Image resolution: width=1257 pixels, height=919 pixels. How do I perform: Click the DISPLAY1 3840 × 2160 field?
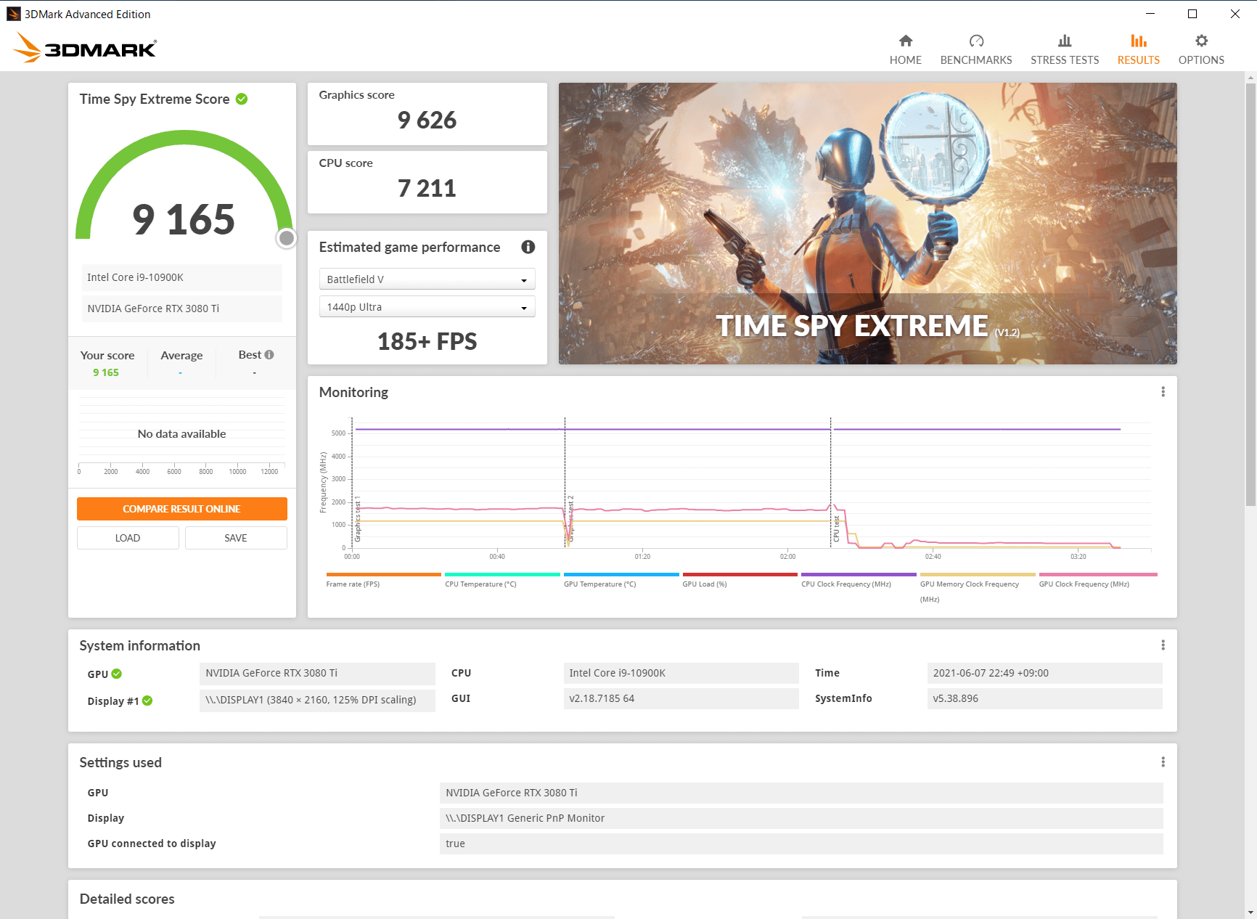(x=317, y=700)
